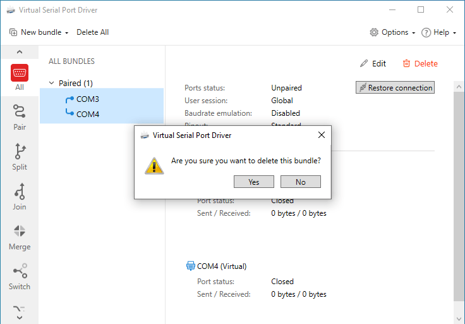Click the New bundle icon

[13, 32]
